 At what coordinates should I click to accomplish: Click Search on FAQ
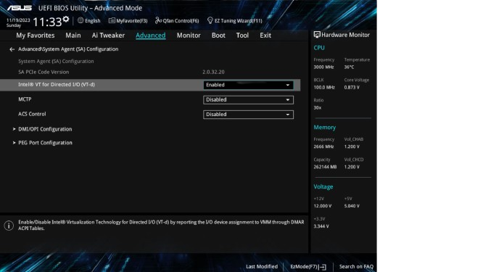356,267
